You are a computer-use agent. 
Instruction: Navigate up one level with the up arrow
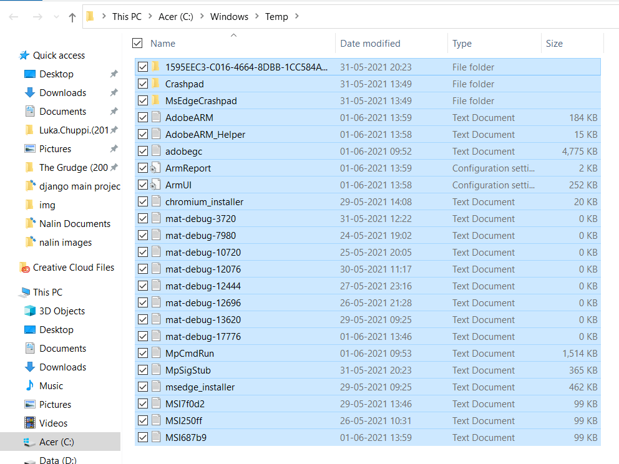(x=72, y=16)
